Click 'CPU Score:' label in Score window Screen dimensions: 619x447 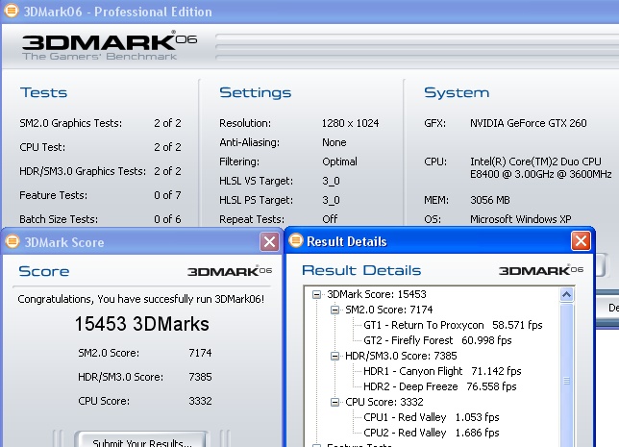tap(104, 401)
